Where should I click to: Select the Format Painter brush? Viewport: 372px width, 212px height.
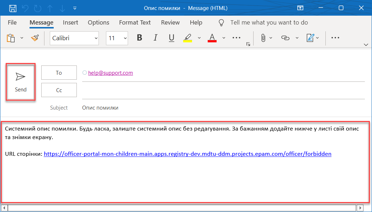pos(34,38)
